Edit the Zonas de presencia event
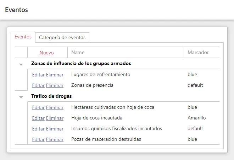This screenshot has height=160, width=234. (x=38, y=86)
